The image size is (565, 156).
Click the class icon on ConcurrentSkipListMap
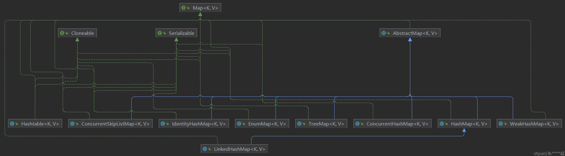pos(72,124)
